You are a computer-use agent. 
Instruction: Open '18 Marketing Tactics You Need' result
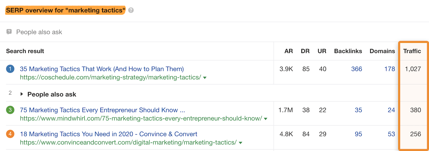[x=108, y=134]
